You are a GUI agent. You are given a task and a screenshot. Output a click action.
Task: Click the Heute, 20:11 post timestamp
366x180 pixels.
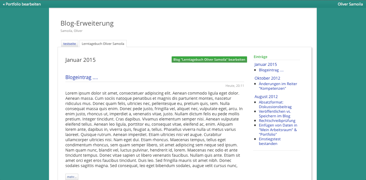tap(234, 86)
